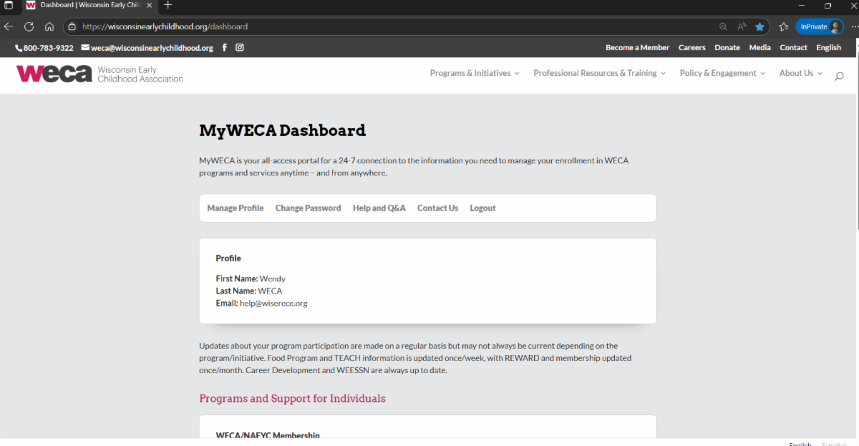Select English language in top bar

[828, 48]
